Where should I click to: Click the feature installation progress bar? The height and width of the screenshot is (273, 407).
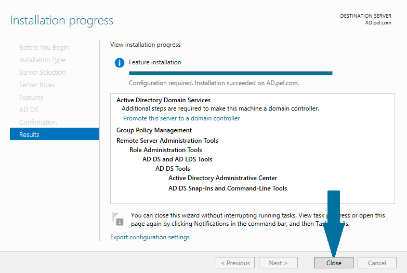point(230,73)
